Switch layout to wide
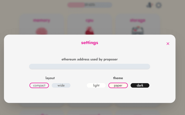Image resolution: width=185 pixels, height=115 pixels. point(61,85)
